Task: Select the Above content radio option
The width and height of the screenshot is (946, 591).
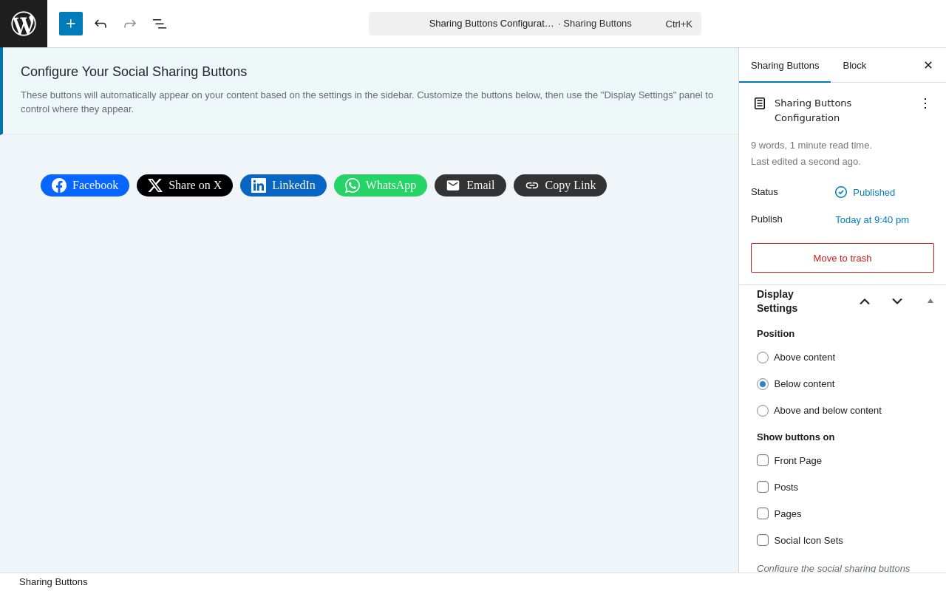Action: coord(763,358)
